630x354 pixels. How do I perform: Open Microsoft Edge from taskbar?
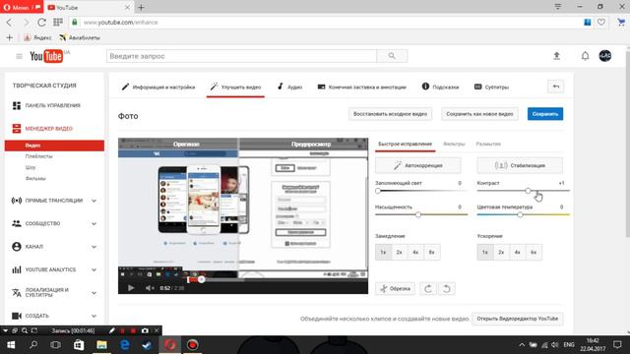pyautogui.click(x=125, y=345)
